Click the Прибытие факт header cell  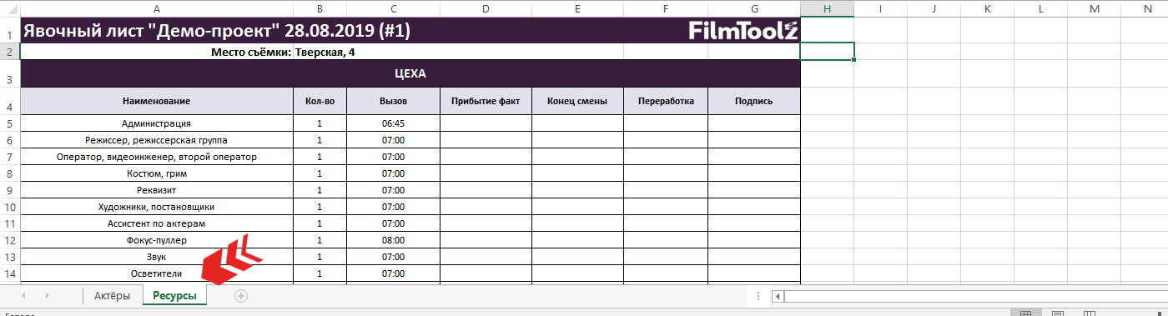[x=486, y=101]
